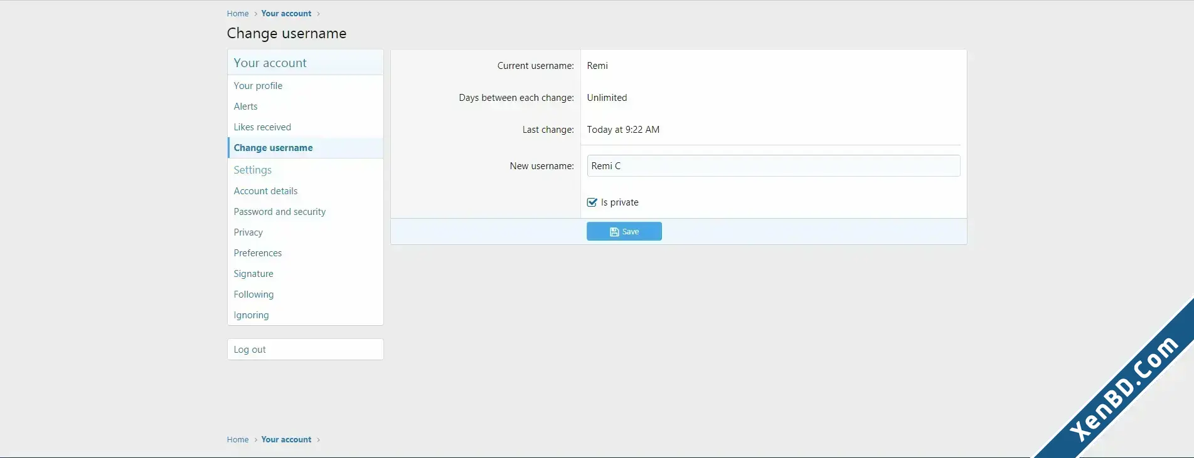Click the current username 'Remi'
The height and width of the screenshot is (458, 1194).
597,66
